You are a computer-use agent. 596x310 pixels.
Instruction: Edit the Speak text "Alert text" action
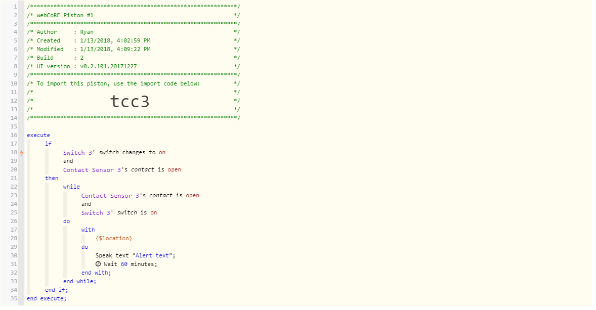tap(135, 255)
